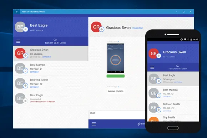Click connected link beside desktop Gracious Swan title

point(137,28)
